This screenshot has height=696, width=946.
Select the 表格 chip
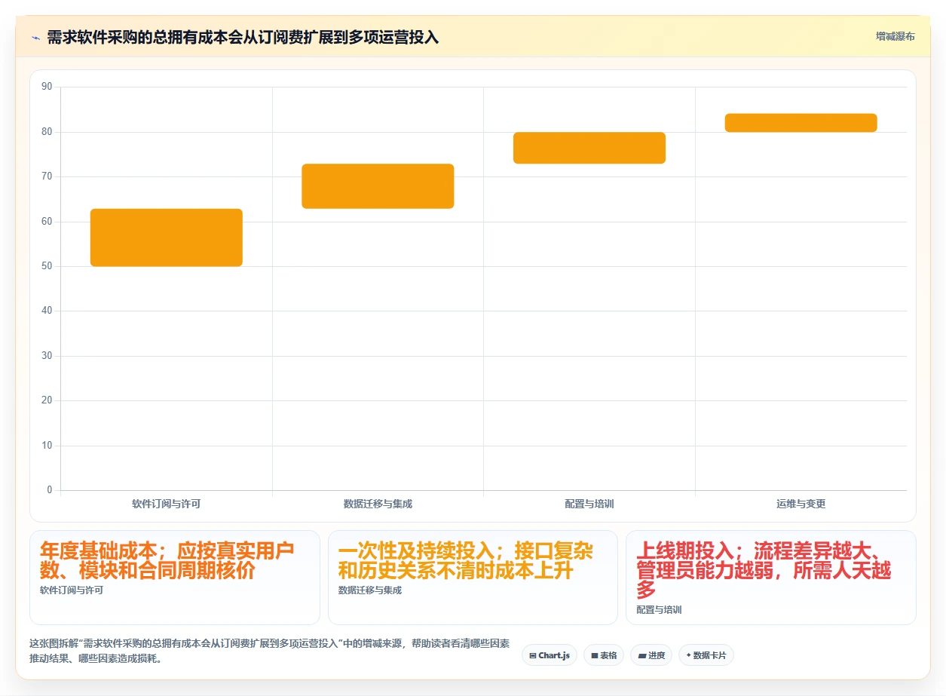click(604, 655)
